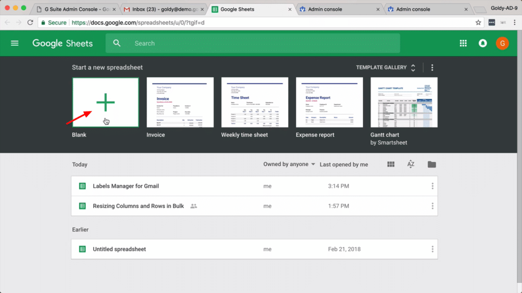Screen dimensions: 522x293
Task: Open more actions for Labels Manager for Gmail
Action: [432, 186]
